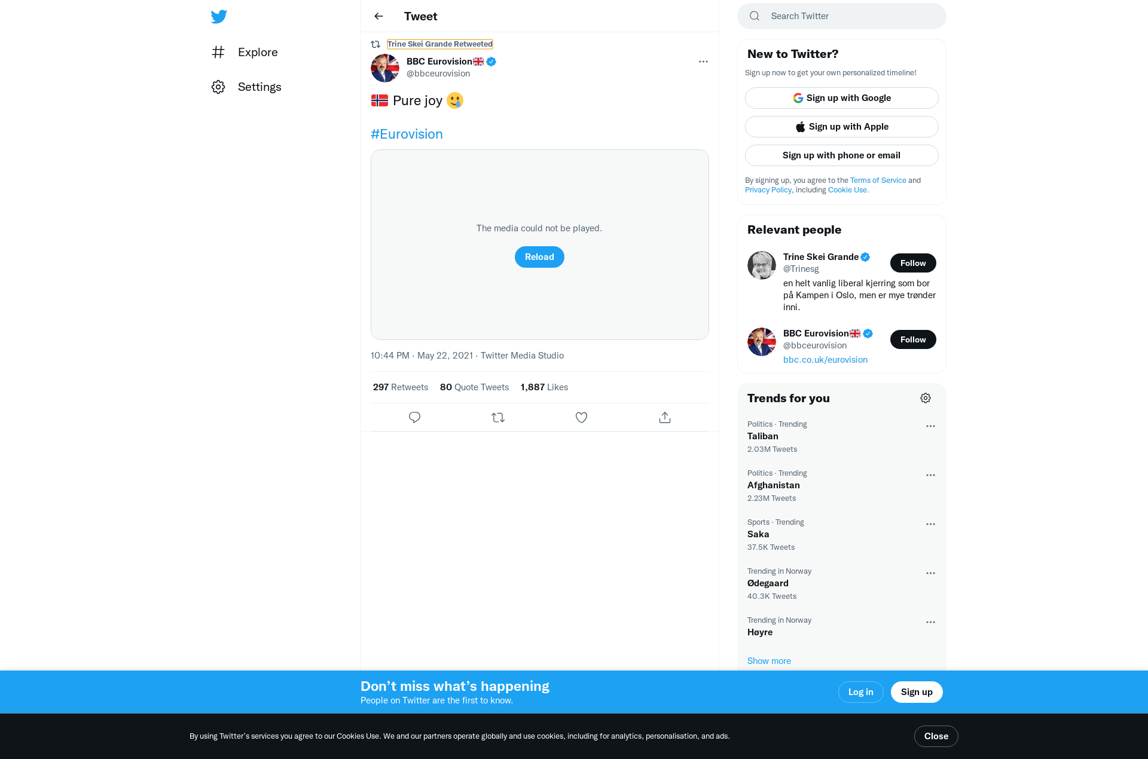Close the cookies notice banner

coord(936,736)
